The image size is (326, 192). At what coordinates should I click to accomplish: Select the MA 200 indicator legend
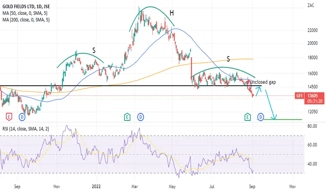coord(26,20)
